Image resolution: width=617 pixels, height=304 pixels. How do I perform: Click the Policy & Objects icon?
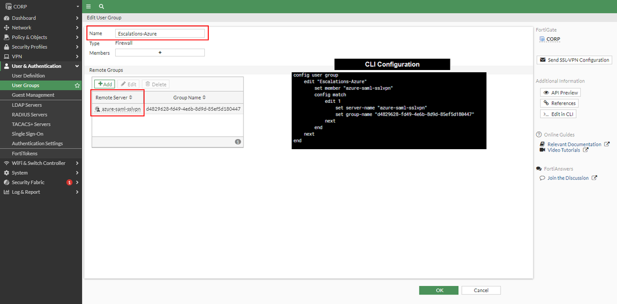(x=6, y=37)
